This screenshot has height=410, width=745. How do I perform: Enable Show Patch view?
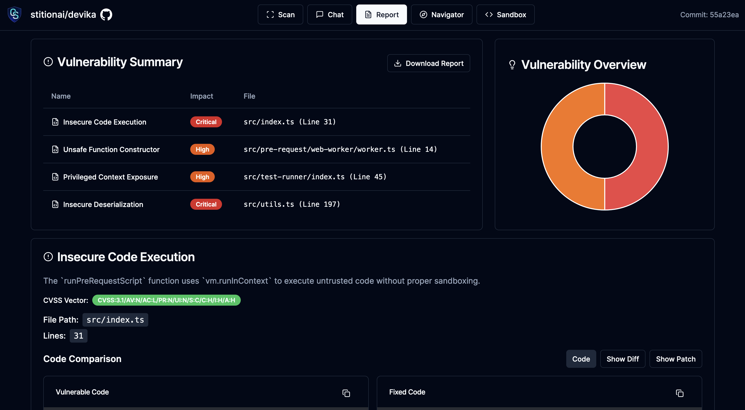[675, 359]
